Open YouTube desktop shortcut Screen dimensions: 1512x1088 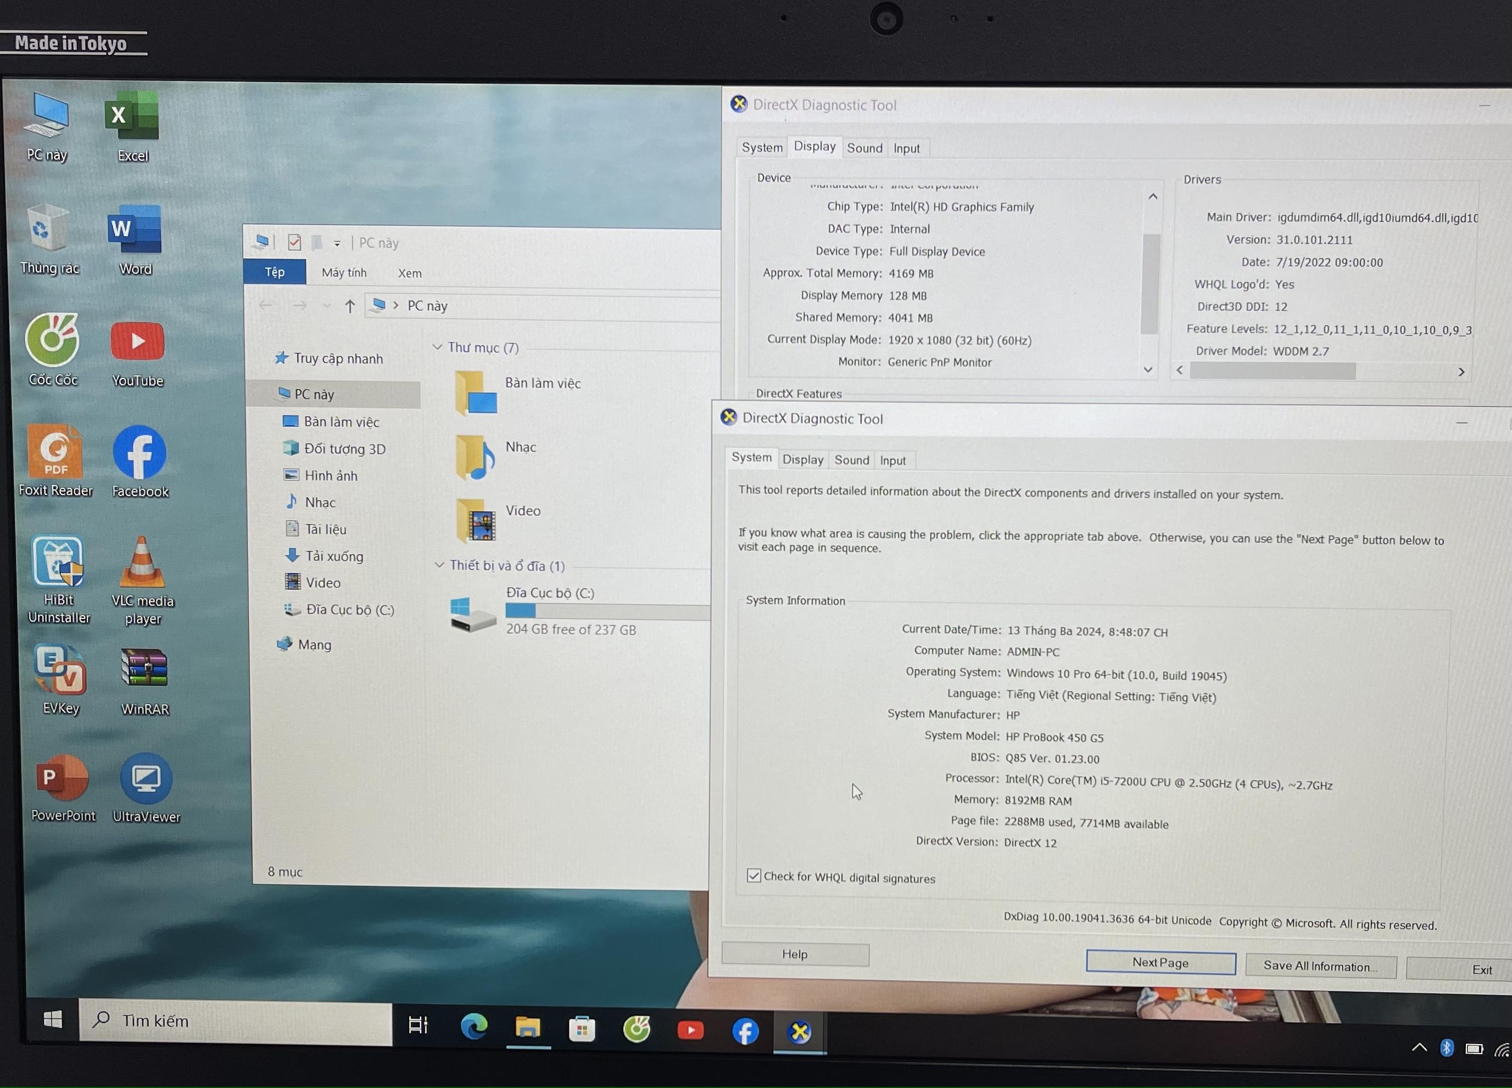137,353
